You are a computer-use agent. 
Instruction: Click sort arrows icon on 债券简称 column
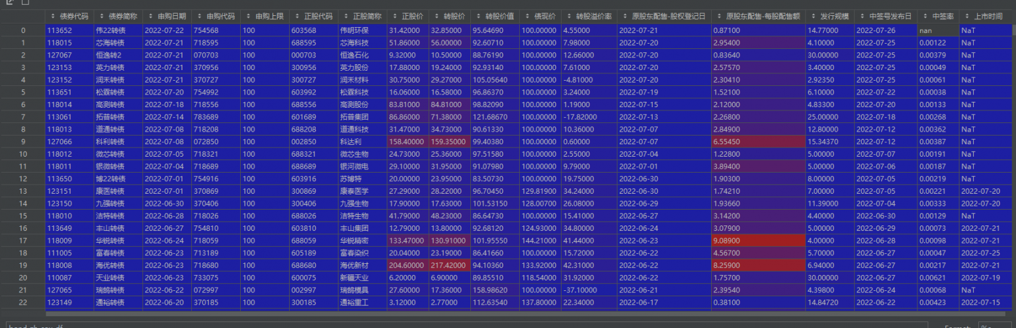click(101, 15)
